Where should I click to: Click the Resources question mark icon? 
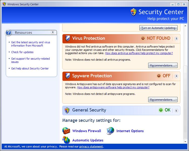9,32
